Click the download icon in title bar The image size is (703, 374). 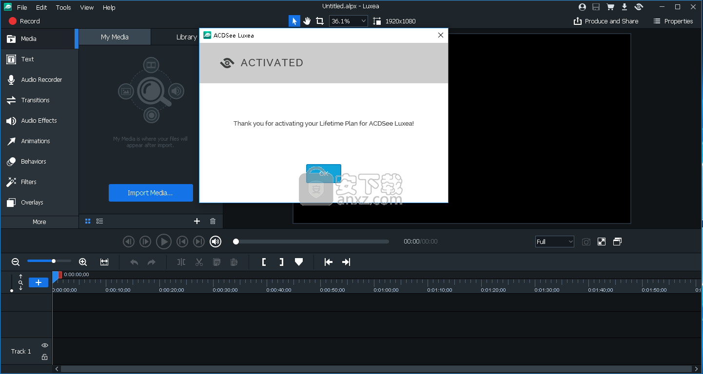(x=625, y=7)
